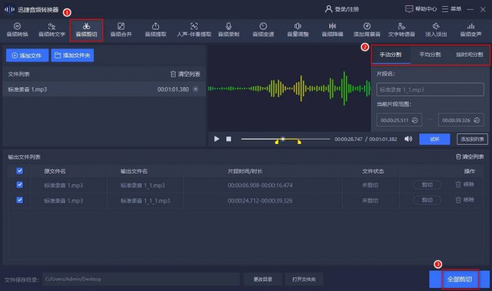Image resolution: width=492 pixels, height=291 pixels.
Task: Open the 音频降噪 noise reduction tool
Action: 332,30
